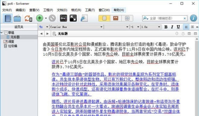Viewport: 199px width, 116px height.
Task: Open the Collections folder icon
Action: coord(17,18)
